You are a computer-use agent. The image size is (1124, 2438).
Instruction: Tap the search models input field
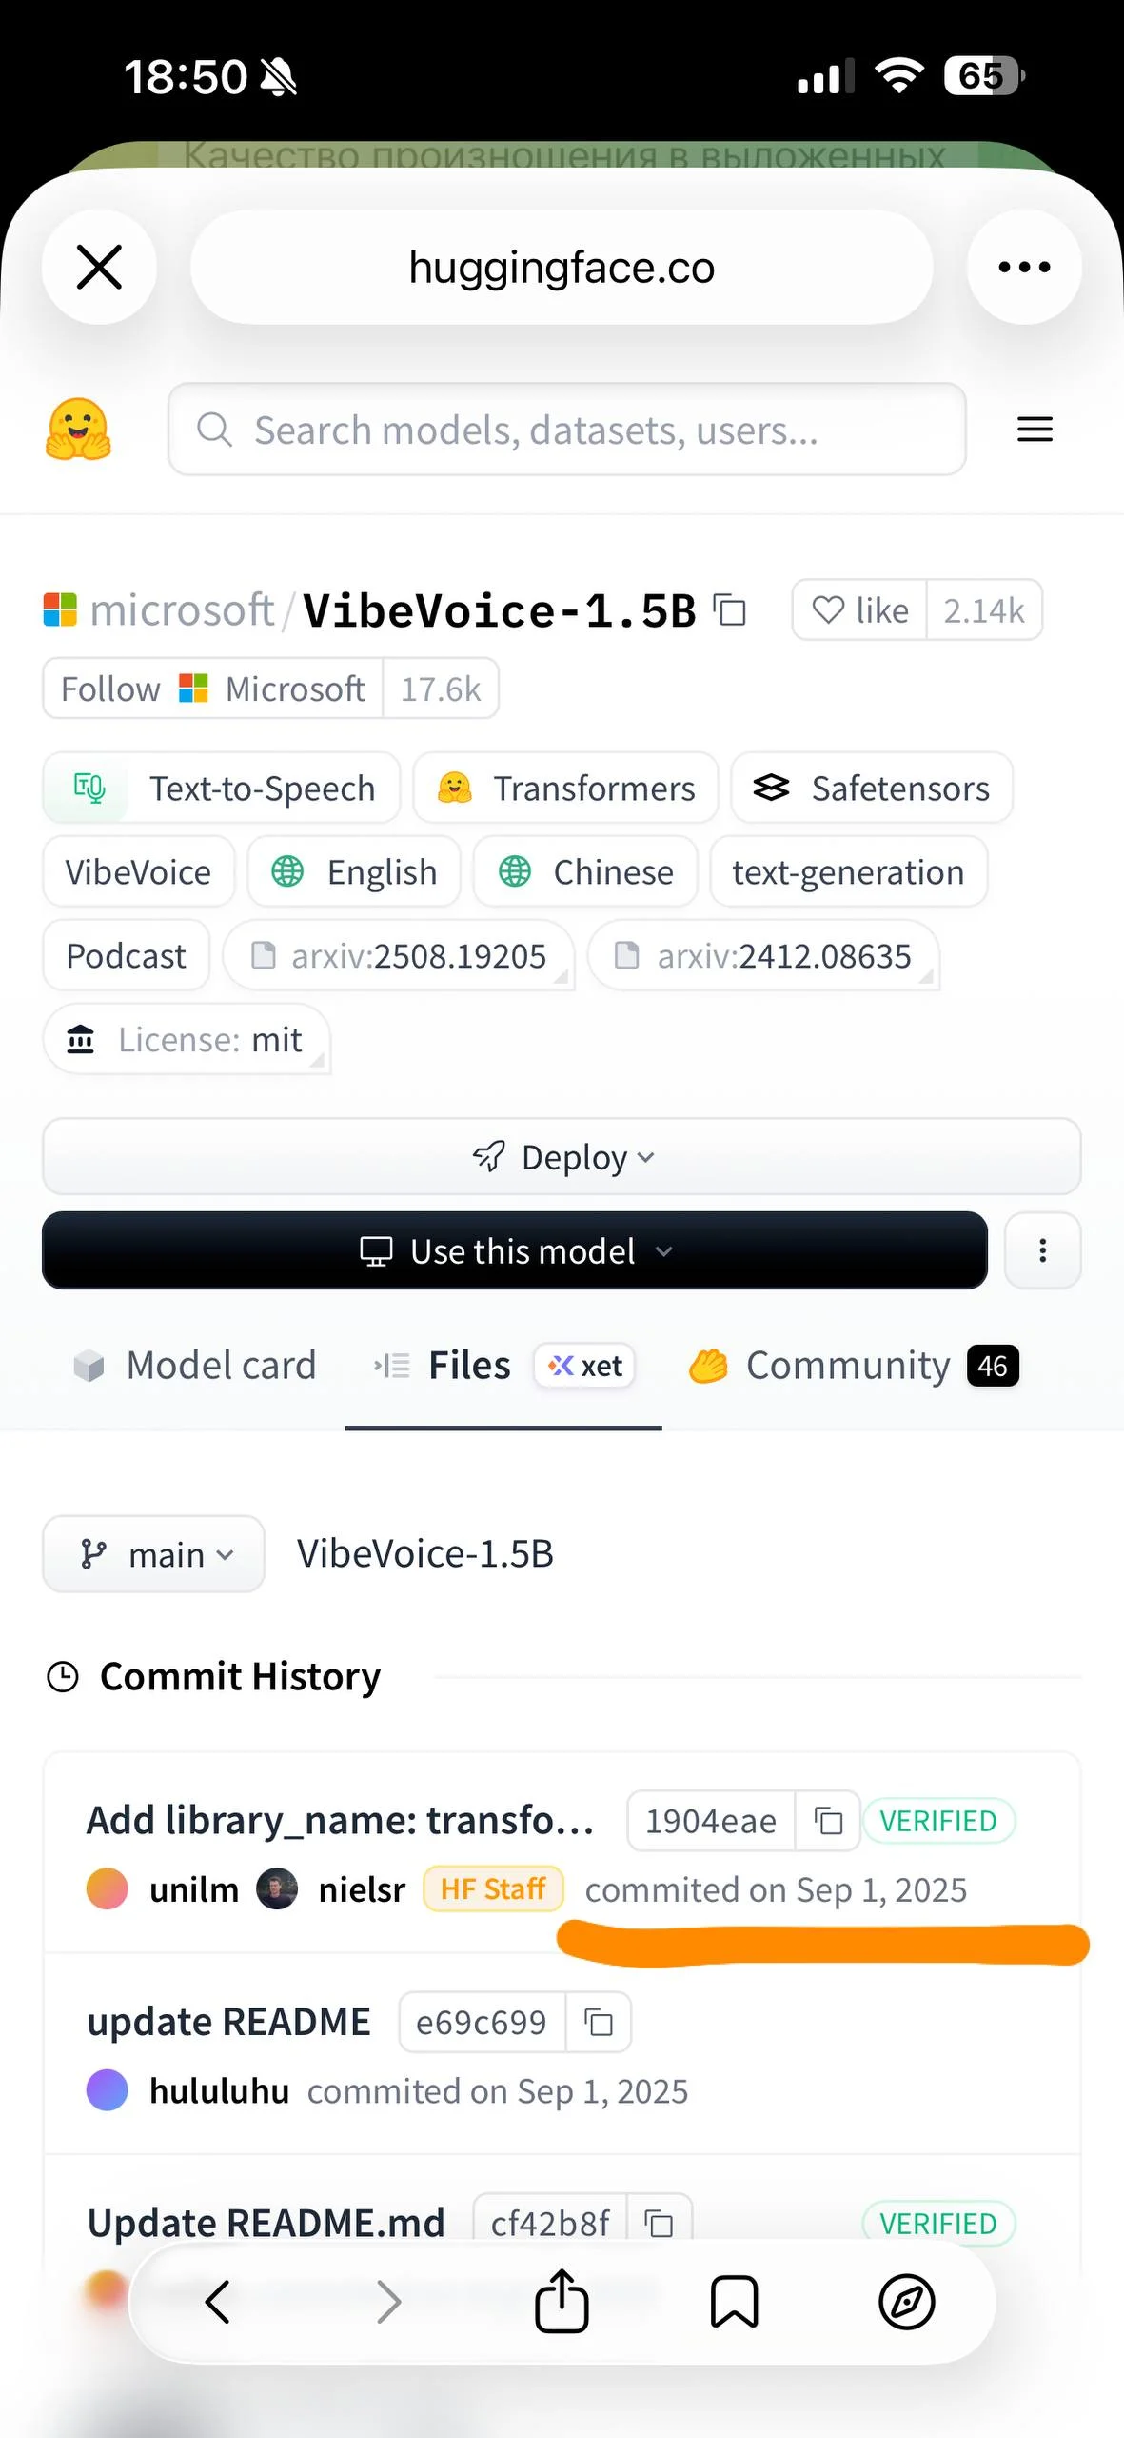[567, 430]
